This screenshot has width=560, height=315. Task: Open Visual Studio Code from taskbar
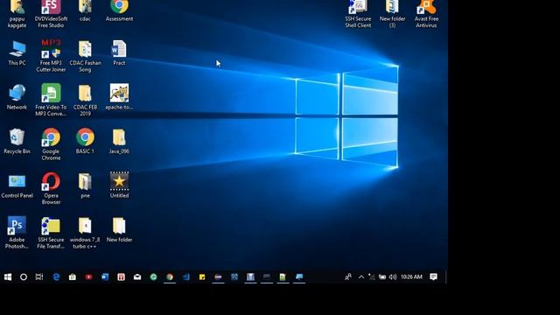coord(186,276)
